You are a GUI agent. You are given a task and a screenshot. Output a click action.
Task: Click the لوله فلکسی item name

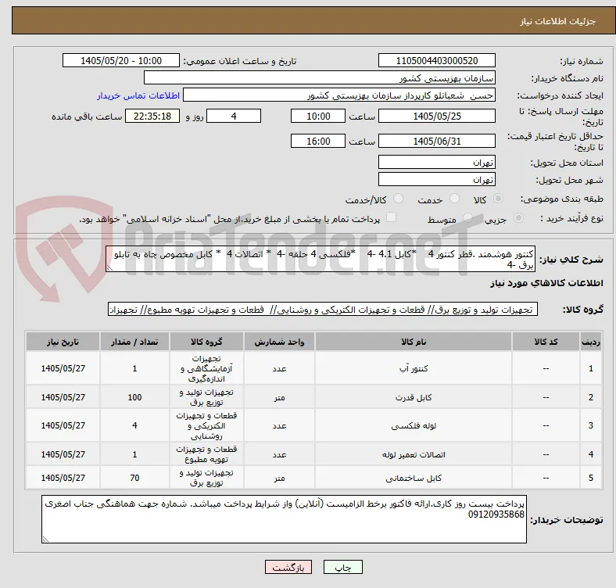[414, 425]
